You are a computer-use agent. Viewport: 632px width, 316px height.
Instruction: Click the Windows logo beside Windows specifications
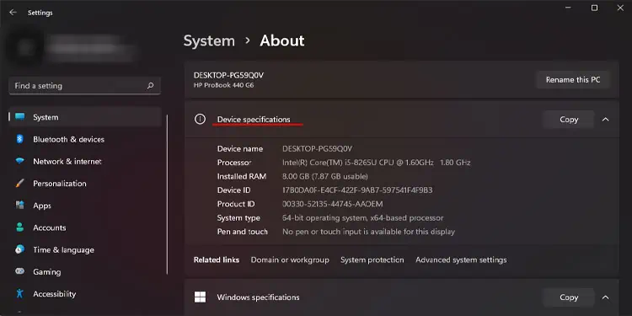pyautogui.click(x=200, y=297)
